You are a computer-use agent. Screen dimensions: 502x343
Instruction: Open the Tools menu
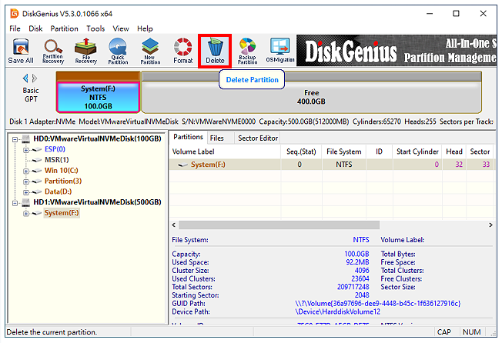(x=95, y=28)
